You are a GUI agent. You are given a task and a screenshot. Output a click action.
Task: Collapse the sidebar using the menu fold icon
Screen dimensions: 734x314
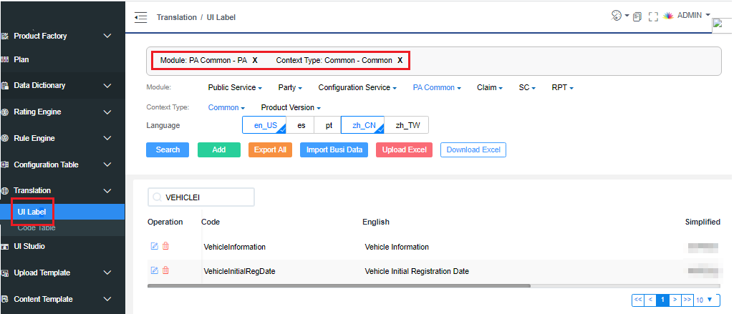140,17
